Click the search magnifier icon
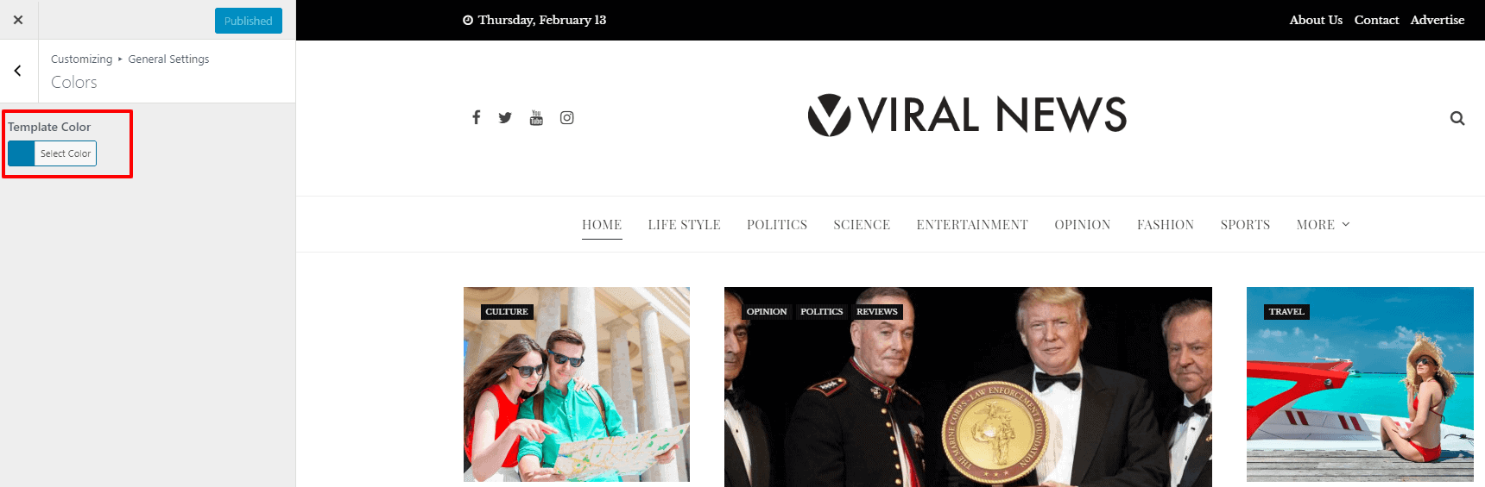This screenshot has height=487, width=1485. pos(1457,118)
